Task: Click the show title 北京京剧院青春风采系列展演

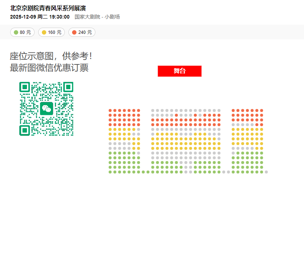Action: coord(48,8)
